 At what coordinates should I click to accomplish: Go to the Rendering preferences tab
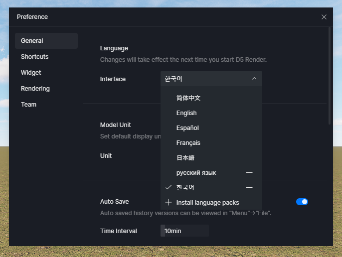click(x=35, y=89)
